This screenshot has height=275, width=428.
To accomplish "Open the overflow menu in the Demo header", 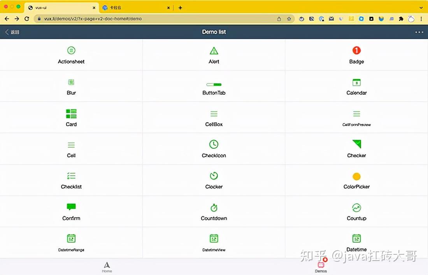I will click(x=419, y=32).
